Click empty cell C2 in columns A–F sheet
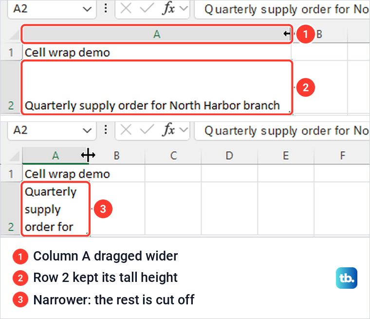 click(x=173, y=209)
